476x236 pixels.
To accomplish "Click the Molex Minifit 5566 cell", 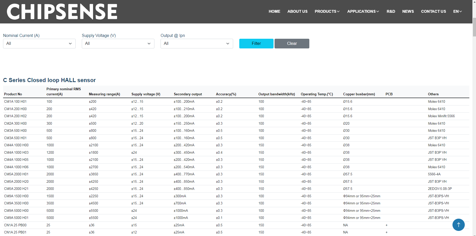I will pos(441,116).
